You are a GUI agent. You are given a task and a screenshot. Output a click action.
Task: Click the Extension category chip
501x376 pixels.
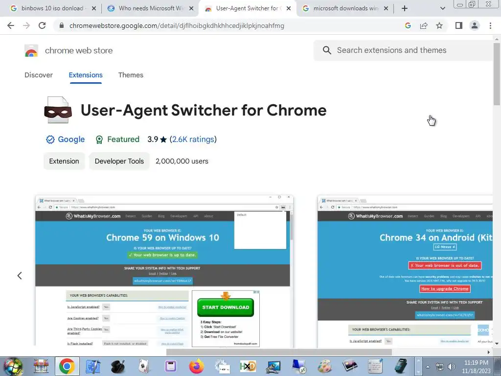[64, 161]
